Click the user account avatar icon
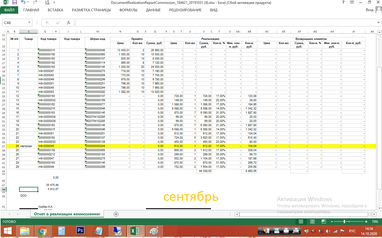 [378, 10]
